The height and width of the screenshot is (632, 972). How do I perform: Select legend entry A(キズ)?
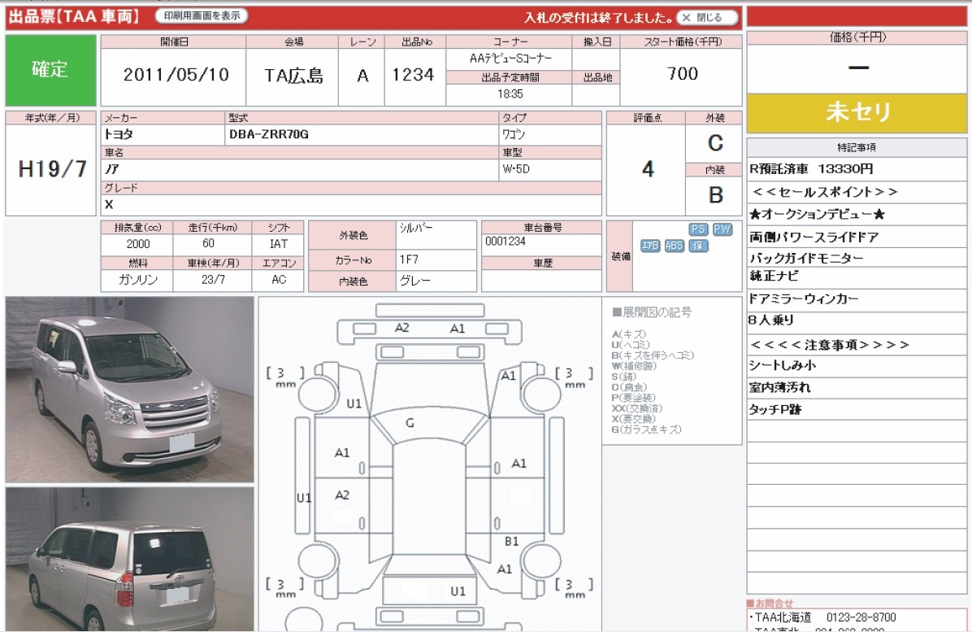click(x=628, y=334)
